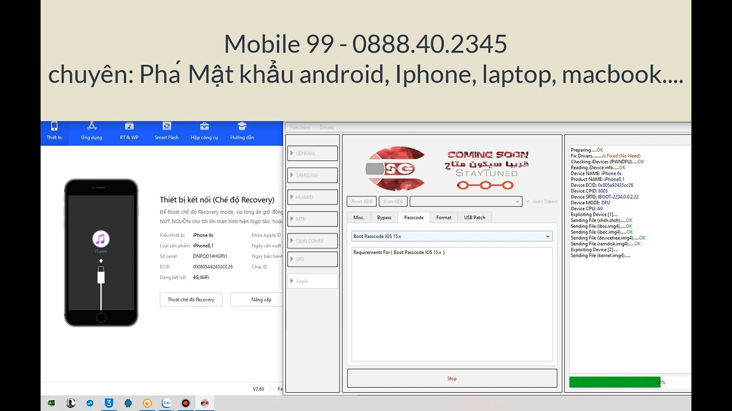Click inside the Requirements text area
Viewport: 732px width, 411px height.
[x=452, y=304]
